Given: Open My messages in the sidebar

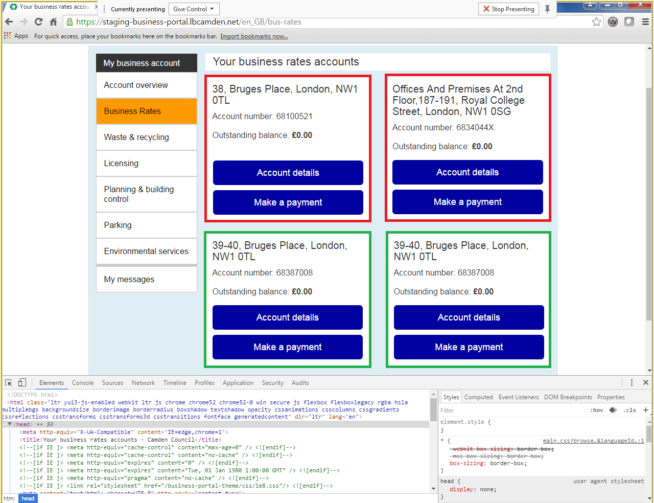Looking at the screenshot, I should [x=147, y=280].
